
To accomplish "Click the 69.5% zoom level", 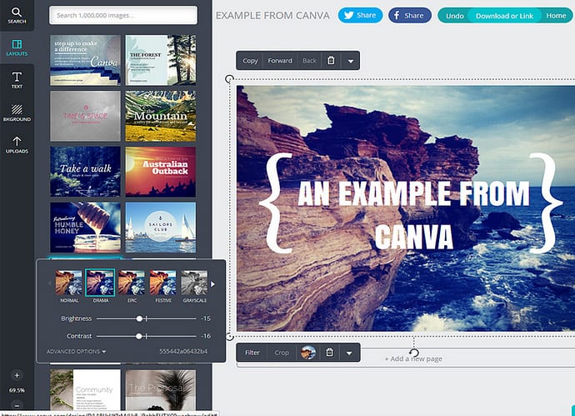I will (x=17, y=390).
